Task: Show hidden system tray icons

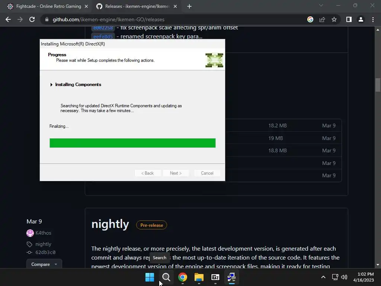Action: pos(323,277)
